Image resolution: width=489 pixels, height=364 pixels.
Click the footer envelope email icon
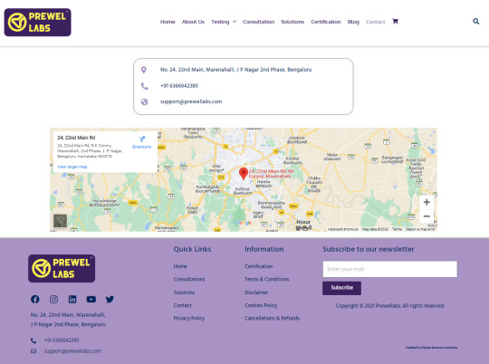(34, 351)
